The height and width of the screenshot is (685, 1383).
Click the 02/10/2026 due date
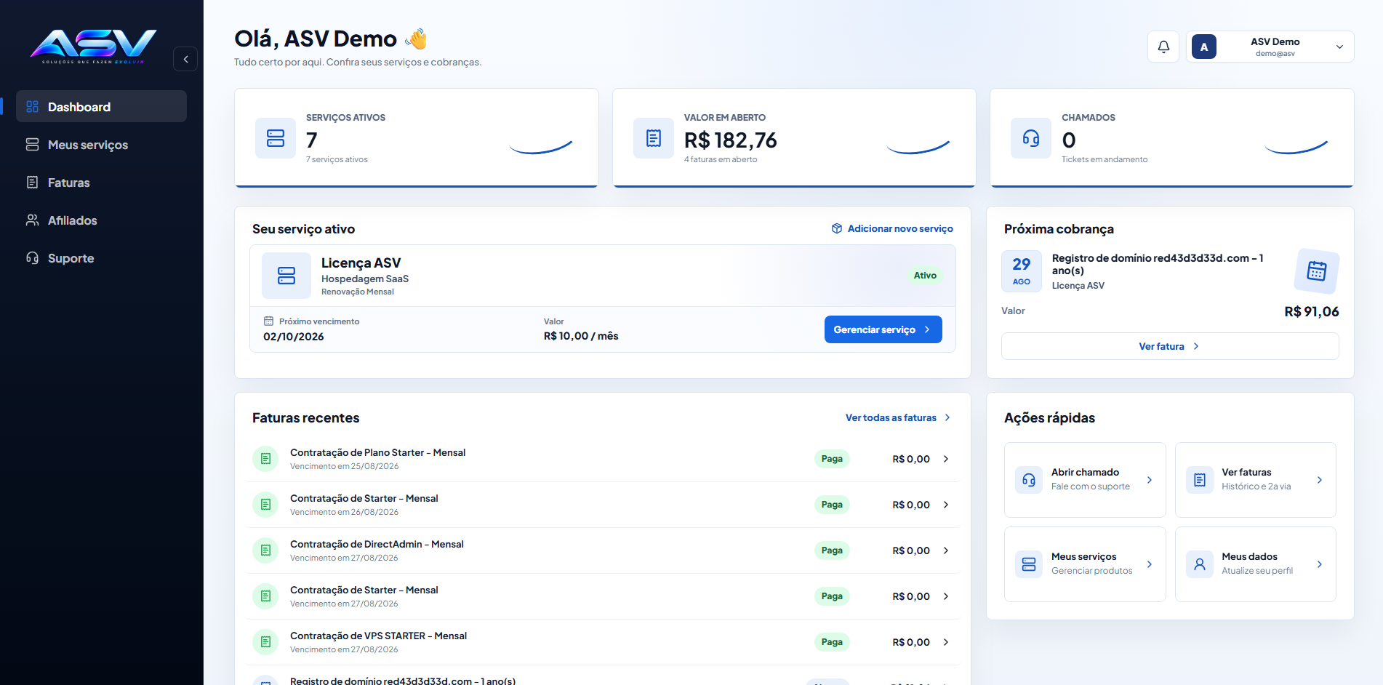(x=294, y=337)
